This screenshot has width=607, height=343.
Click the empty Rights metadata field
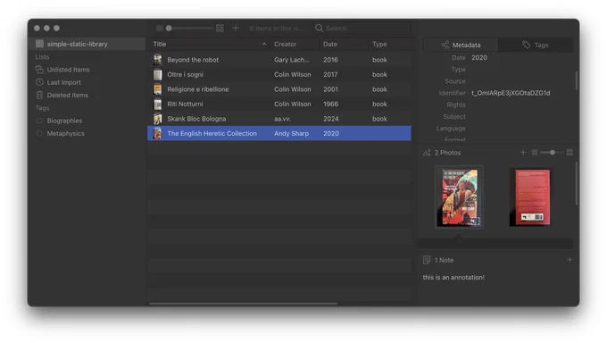click(x=520, y=105)
